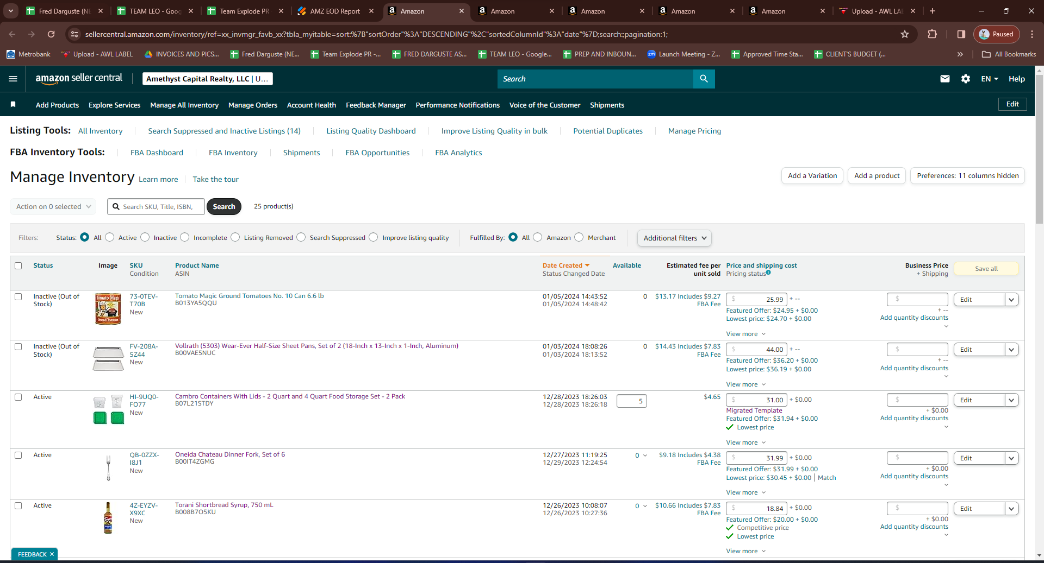
Task: Click the search magnifier button in header
Action: click(704, 79)
